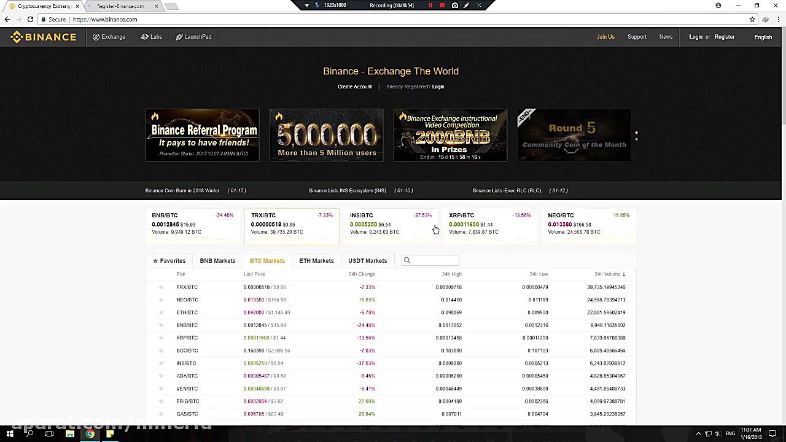
Task: Click the Binance logo
Action: pos(43,37)
